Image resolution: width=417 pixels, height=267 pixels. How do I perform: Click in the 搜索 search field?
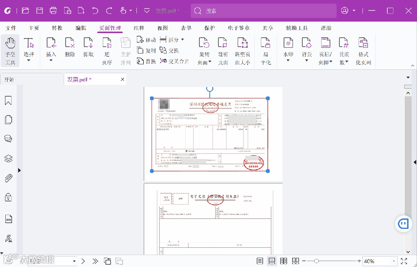[x=264, y=11]
